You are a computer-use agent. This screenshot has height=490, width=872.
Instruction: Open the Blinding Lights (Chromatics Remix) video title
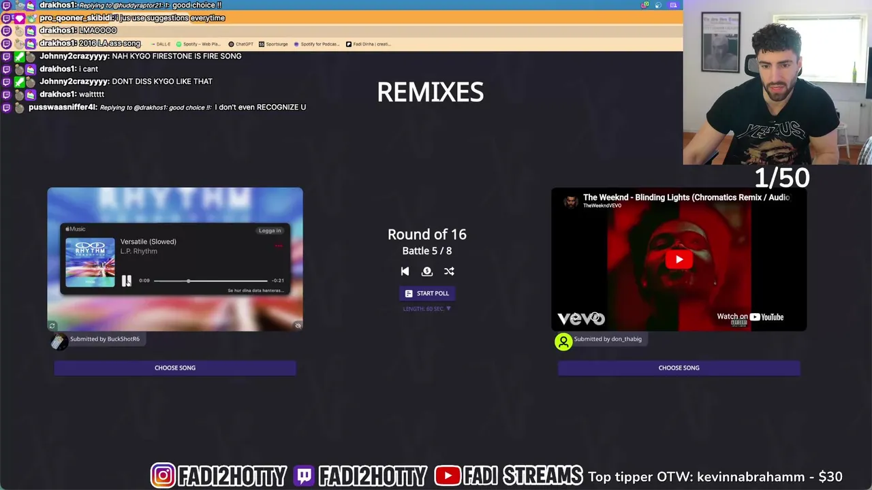point(686,197)
